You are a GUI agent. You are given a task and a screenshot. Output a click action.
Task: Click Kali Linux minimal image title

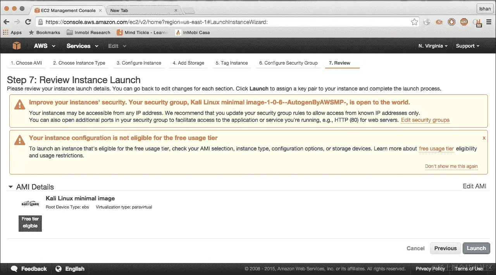(x=80, y=198)
